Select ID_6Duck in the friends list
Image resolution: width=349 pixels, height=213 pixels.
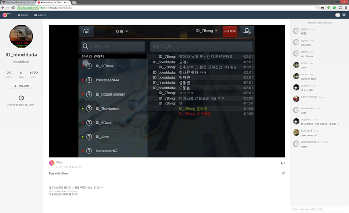(x=113, y=123)
